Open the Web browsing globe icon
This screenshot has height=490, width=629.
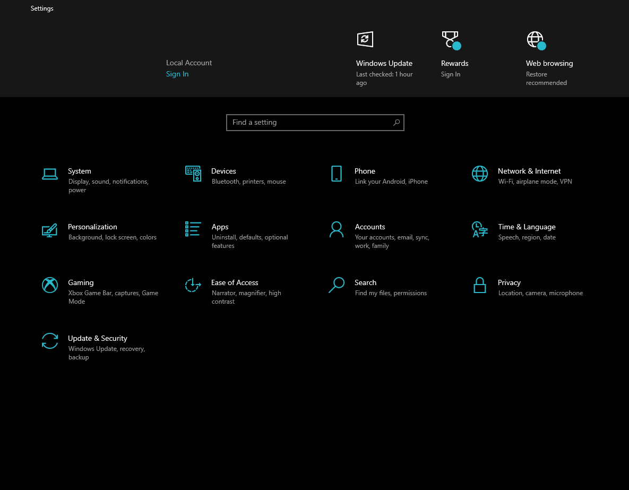coord(536,40)
